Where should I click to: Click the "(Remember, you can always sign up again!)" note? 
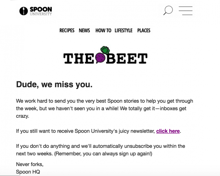pos(103,154)
